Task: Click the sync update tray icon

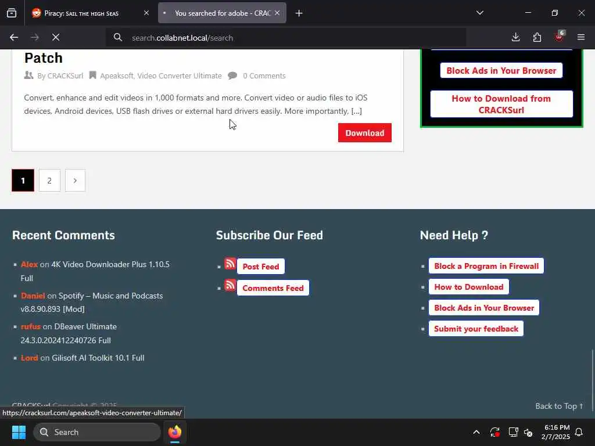Action: click(494, 432)
